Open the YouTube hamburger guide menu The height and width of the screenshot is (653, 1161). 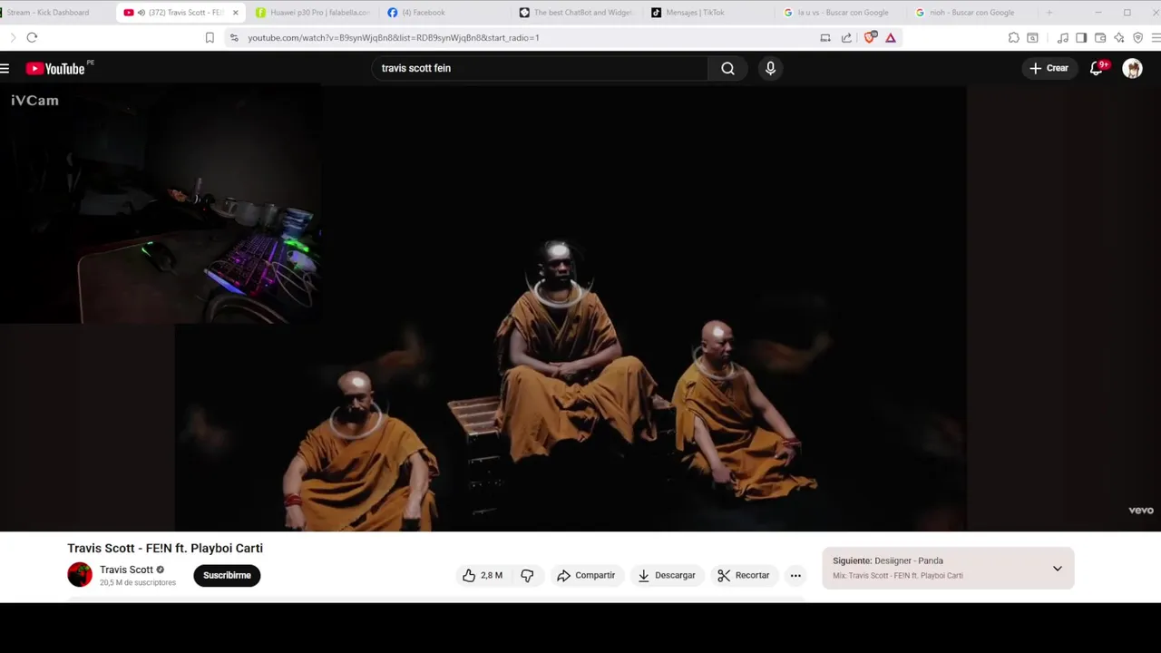(x=5, y=68)
